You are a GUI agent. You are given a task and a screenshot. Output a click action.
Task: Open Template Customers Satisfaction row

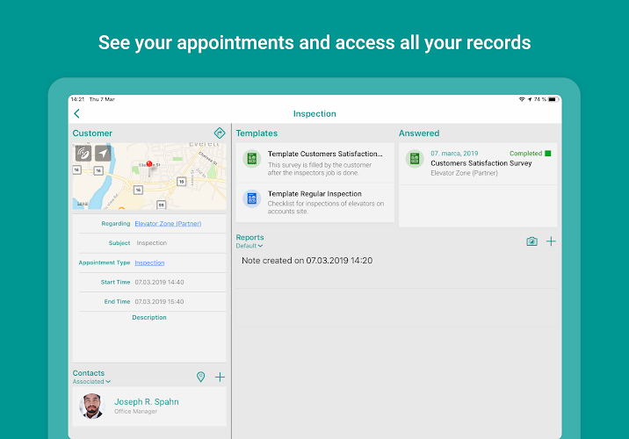[314, 162]
